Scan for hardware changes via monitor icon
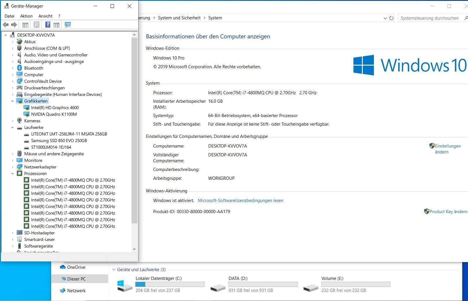The image size is (468, 301). [x=68, y=25]
